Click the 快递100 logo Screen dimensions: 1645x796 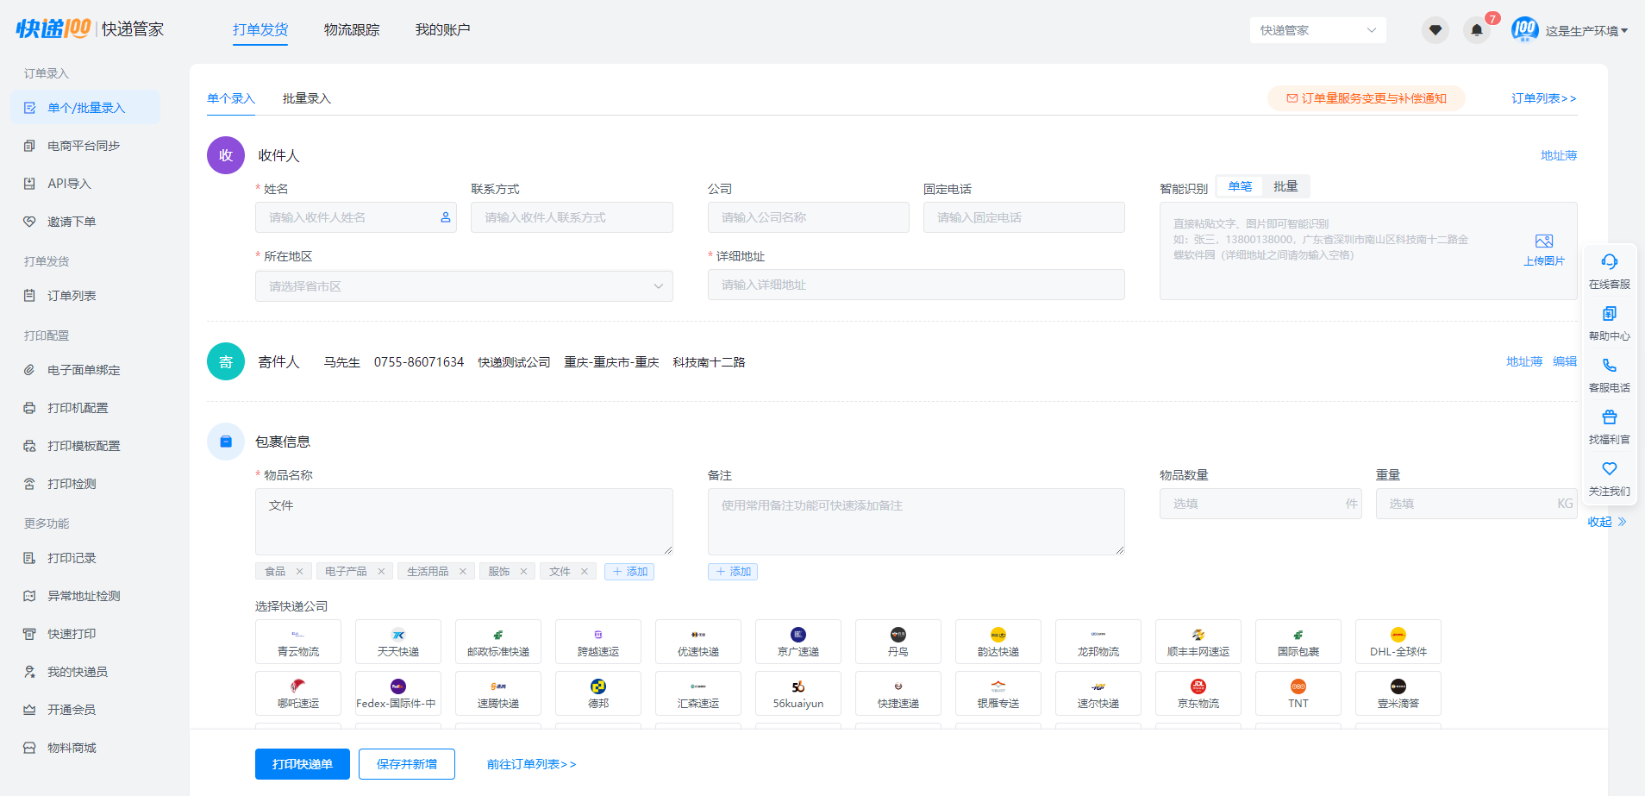(x=53, y=28)
